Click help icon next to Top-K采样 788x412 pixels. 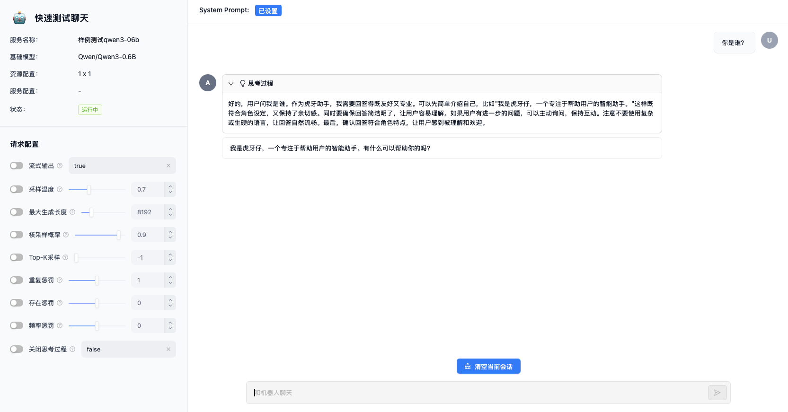65,257
